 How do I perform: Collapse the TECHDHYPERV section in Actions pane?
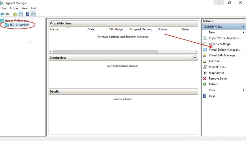243,27
